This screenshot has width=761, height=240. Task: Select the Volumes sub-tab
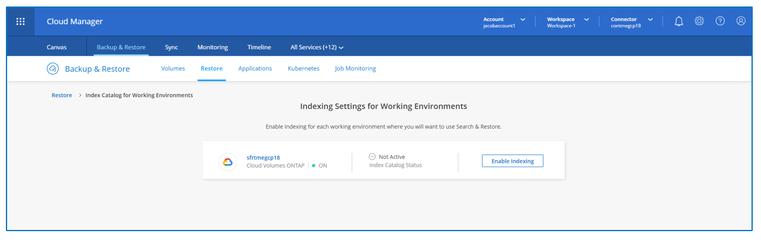[x=173, y=69]
